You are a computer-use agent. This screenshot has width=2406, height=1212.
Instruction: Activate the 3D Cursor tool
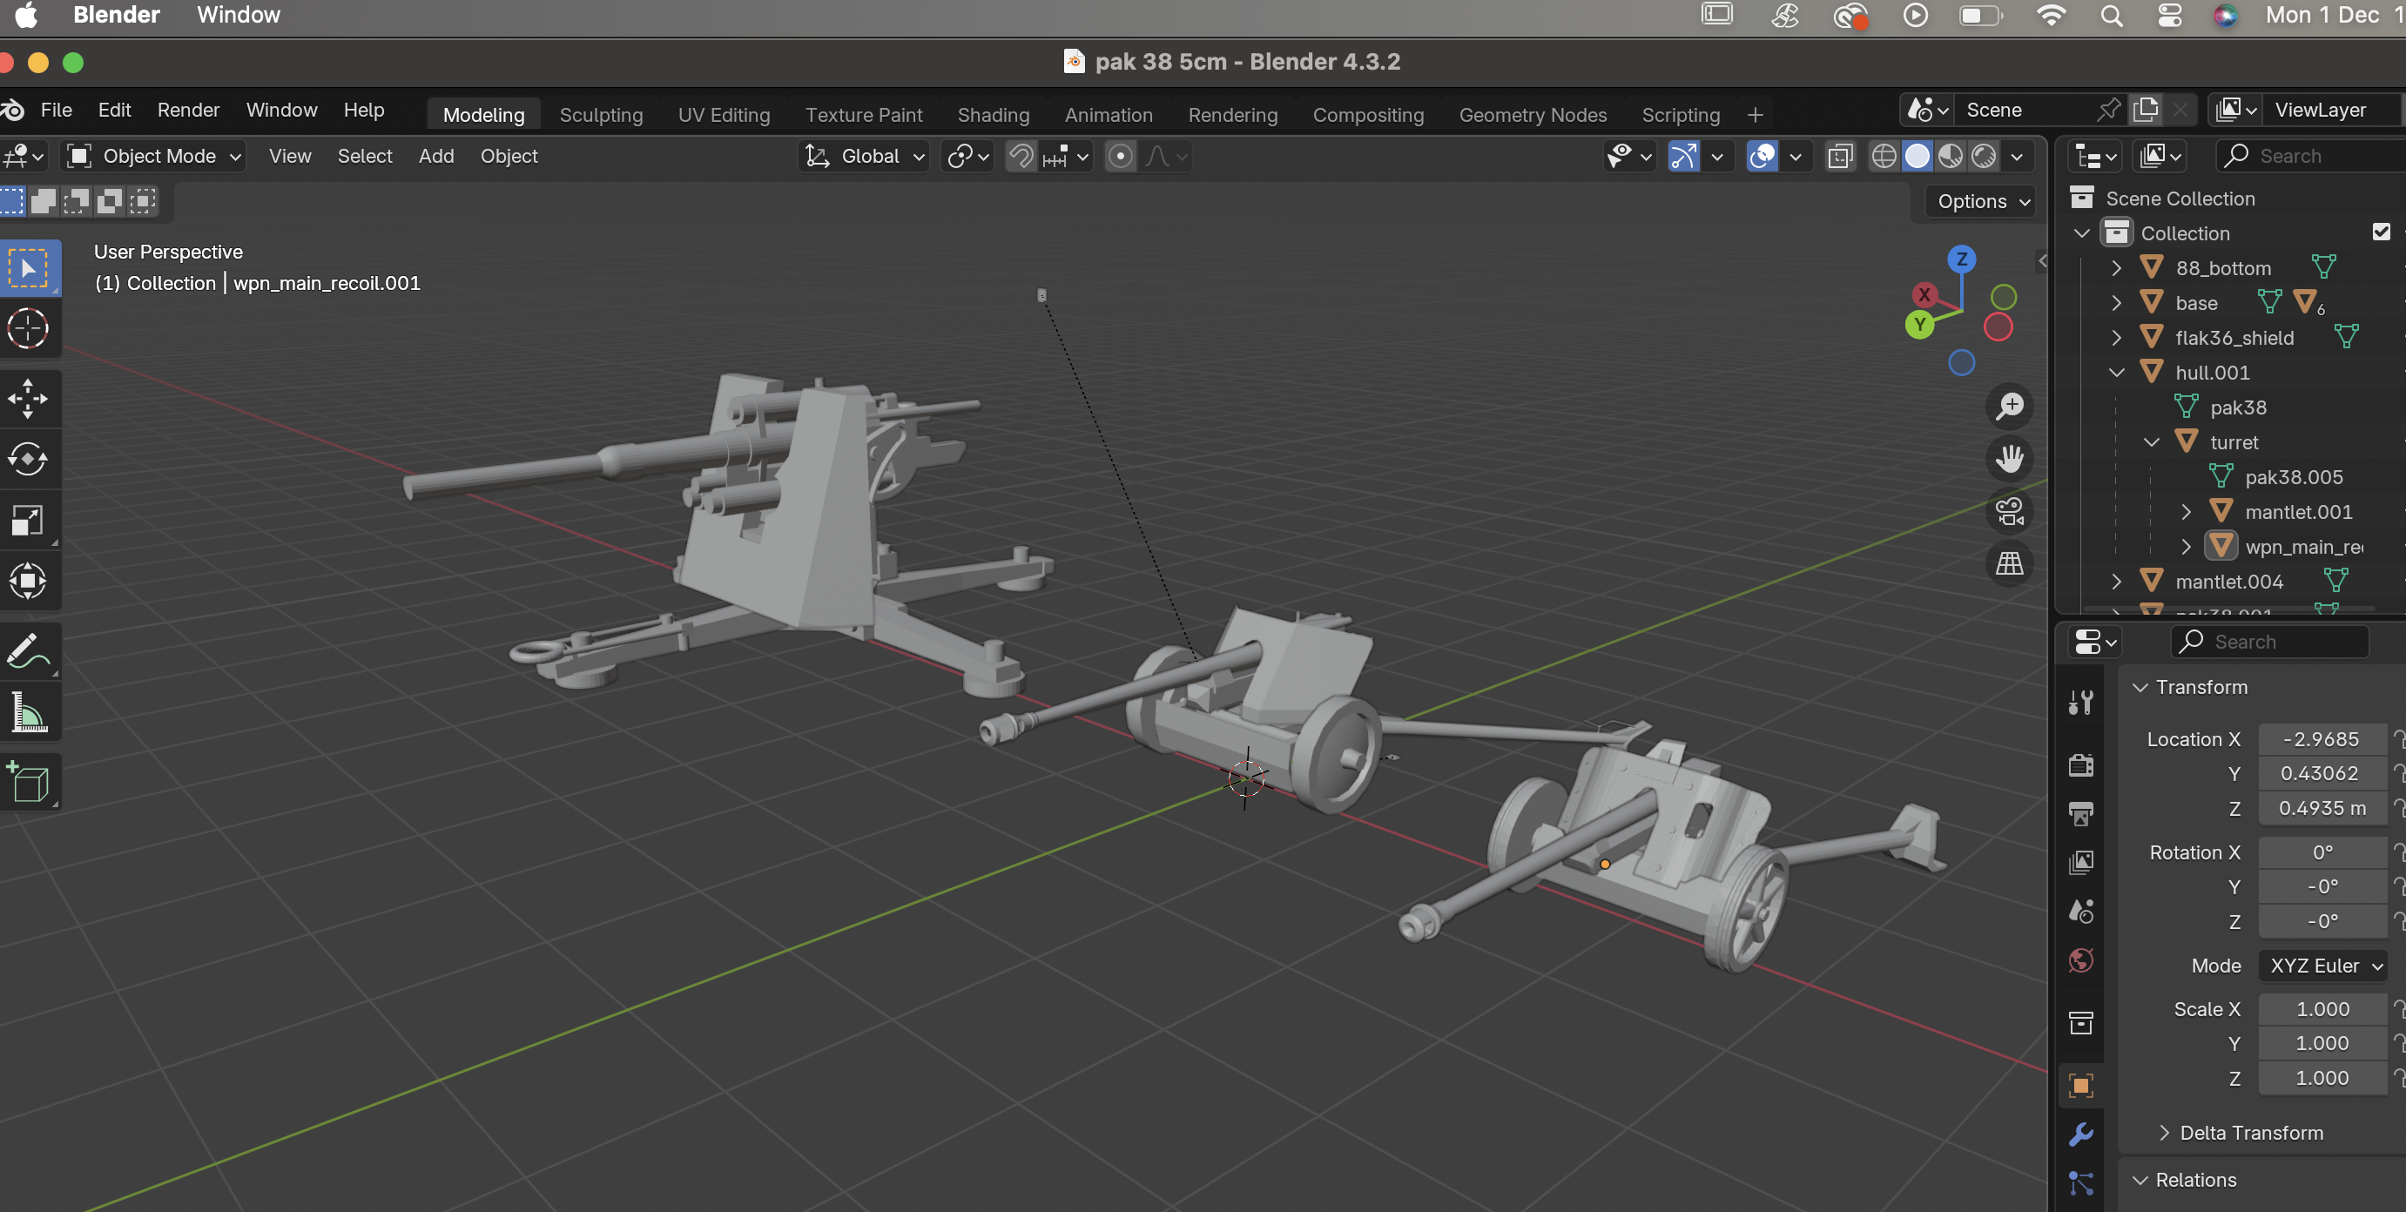click(28, 328)
